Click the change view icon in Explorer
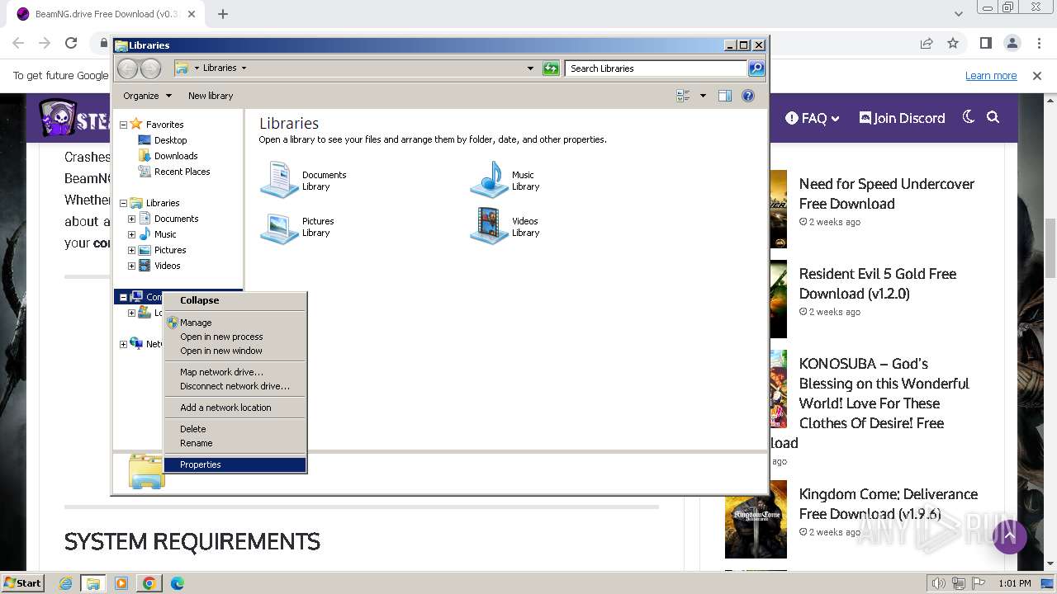1057x594 pixels. point(683,96)
